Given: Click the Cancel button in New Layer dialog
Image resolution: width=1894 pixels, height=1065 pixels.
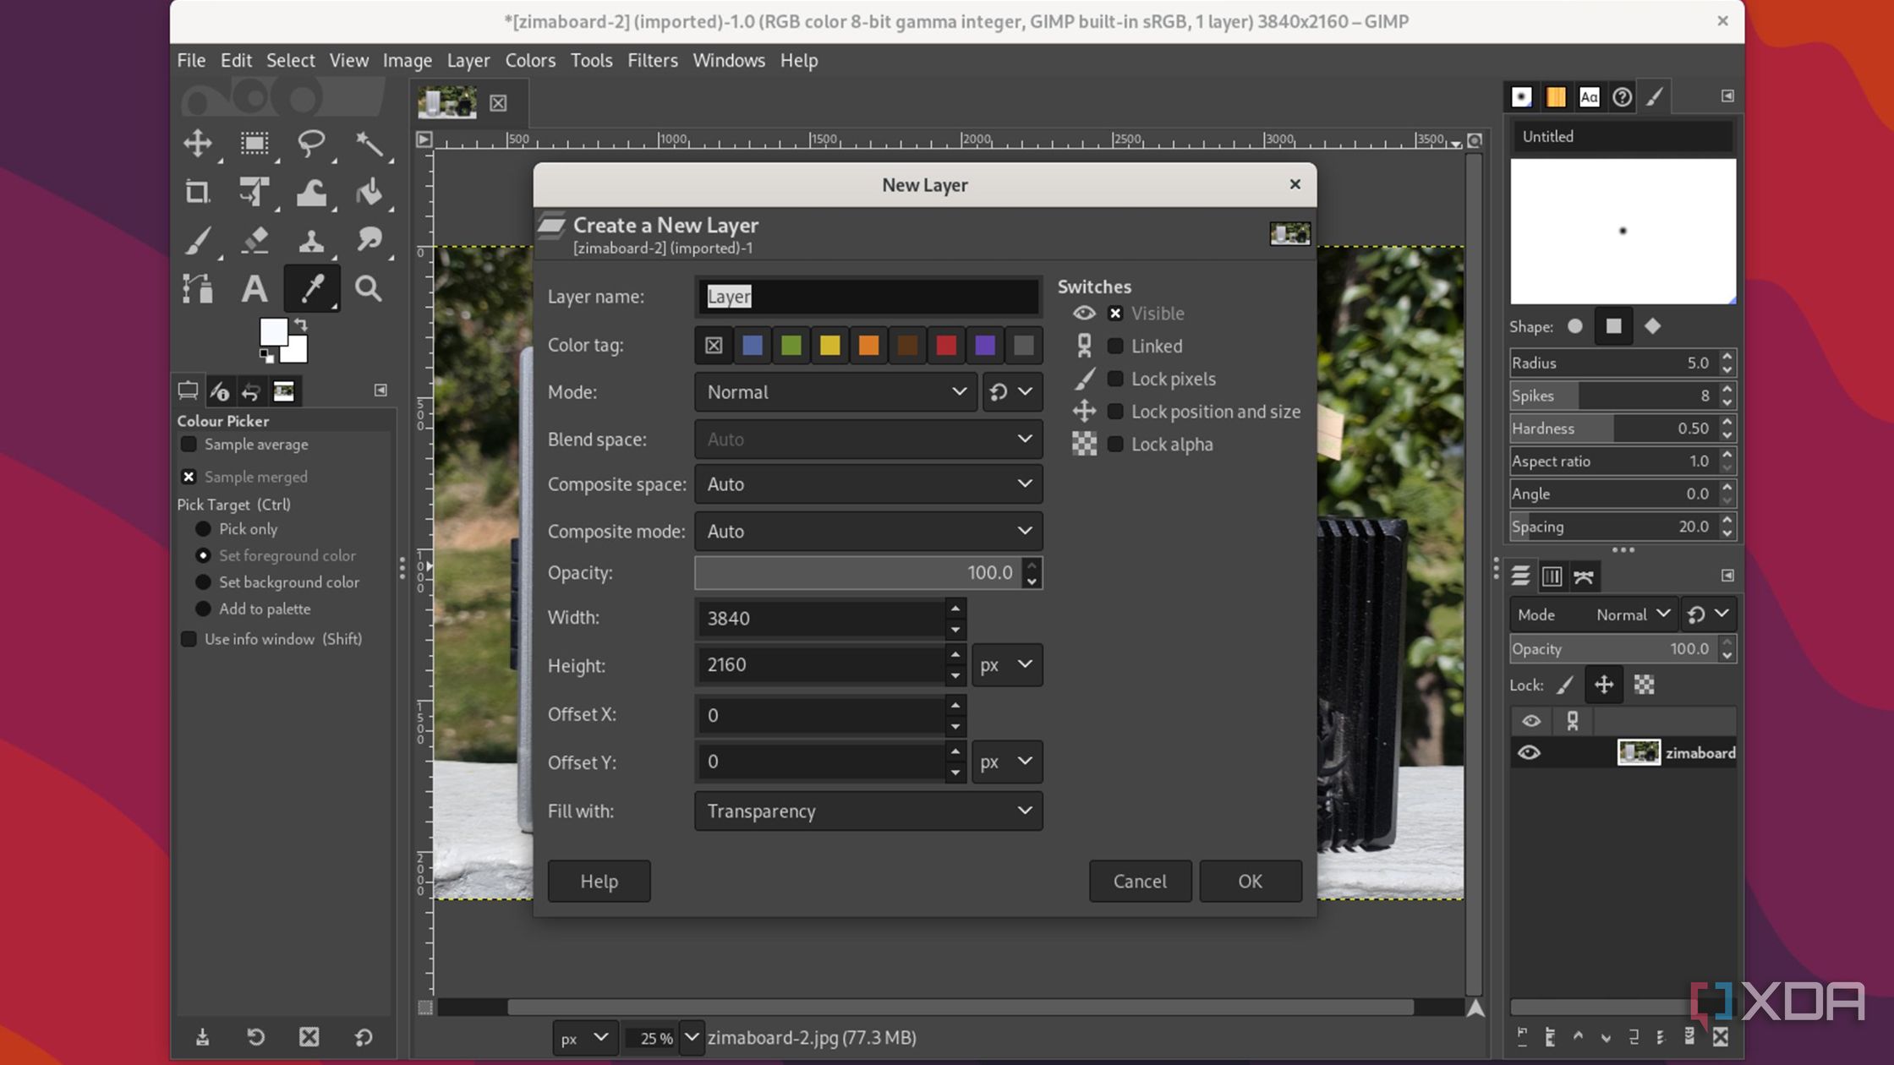Looking at the screenshot, I should tap(1140, 882).
